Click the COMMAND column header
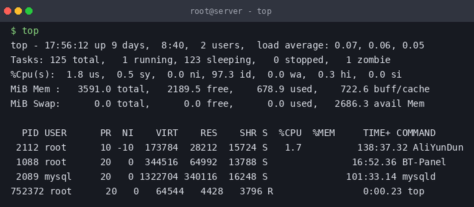Viewport: 474px width, 207px height. click(416, 133)
